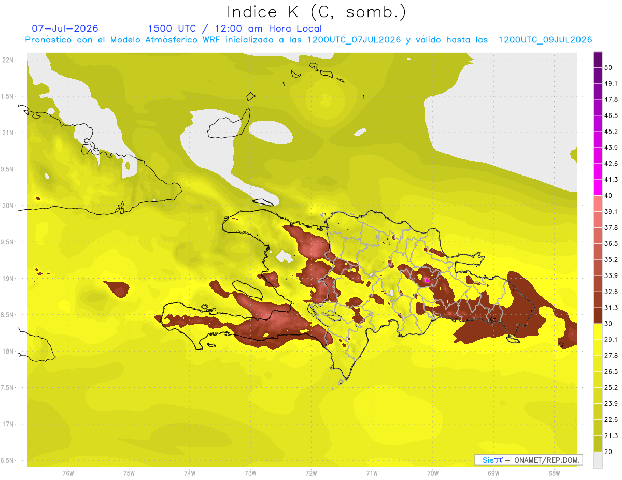Click the 70W longitude label
The width and height of the screenshot is (622, 480).
(x=433, y=473)
